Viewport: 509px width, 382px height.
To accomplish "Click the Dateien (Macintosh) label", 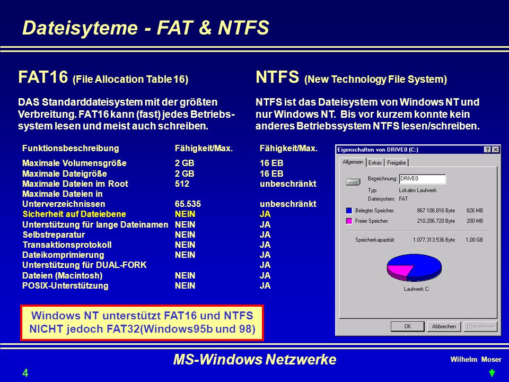I will coord(63,275).
